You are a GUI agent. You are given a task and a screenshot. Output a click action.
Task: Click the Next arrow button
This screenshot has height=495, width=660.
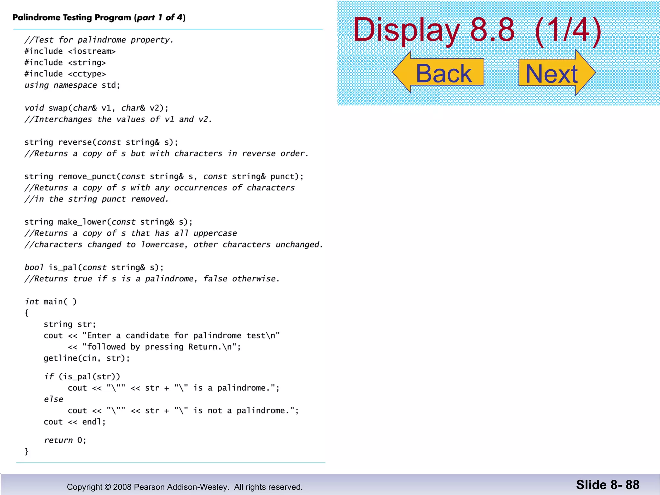[x=557, y=73]
